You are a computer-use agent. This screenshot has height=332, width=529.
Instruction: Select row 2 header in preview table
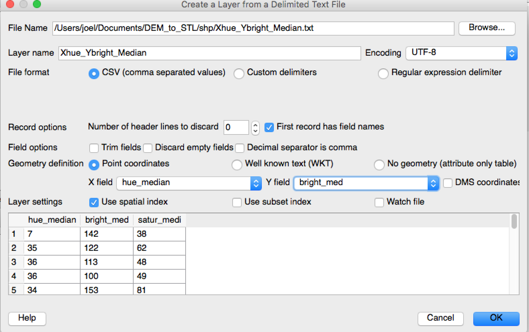tap(16, 248)
